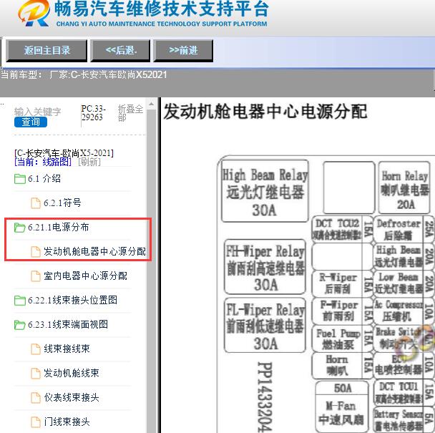Open 线束接线束 entry

(67, 349)
